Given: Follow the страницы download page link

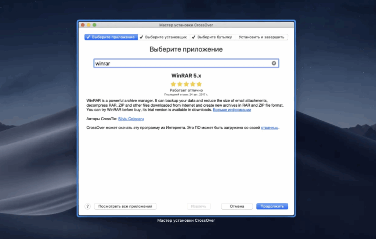Looking at the screenshot, I should (x=270, y=128).
